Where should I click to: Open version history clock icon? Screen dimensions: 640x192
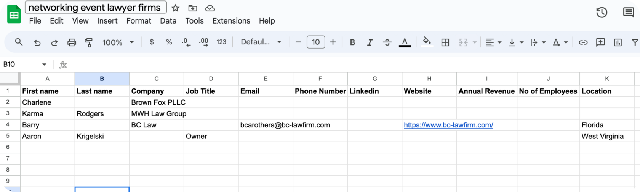602,13
